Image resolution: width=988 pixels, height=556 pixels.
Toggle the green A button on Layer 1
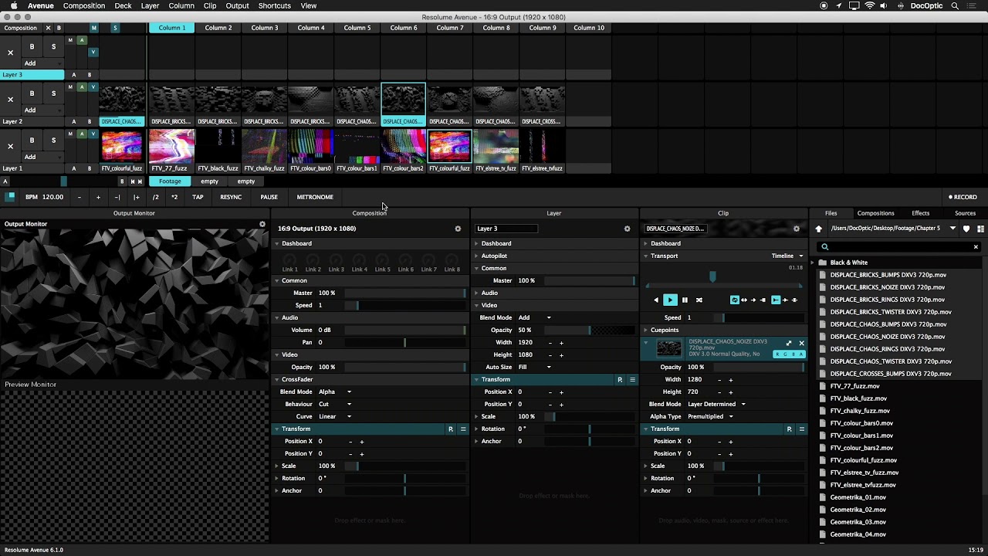(82, 134)
